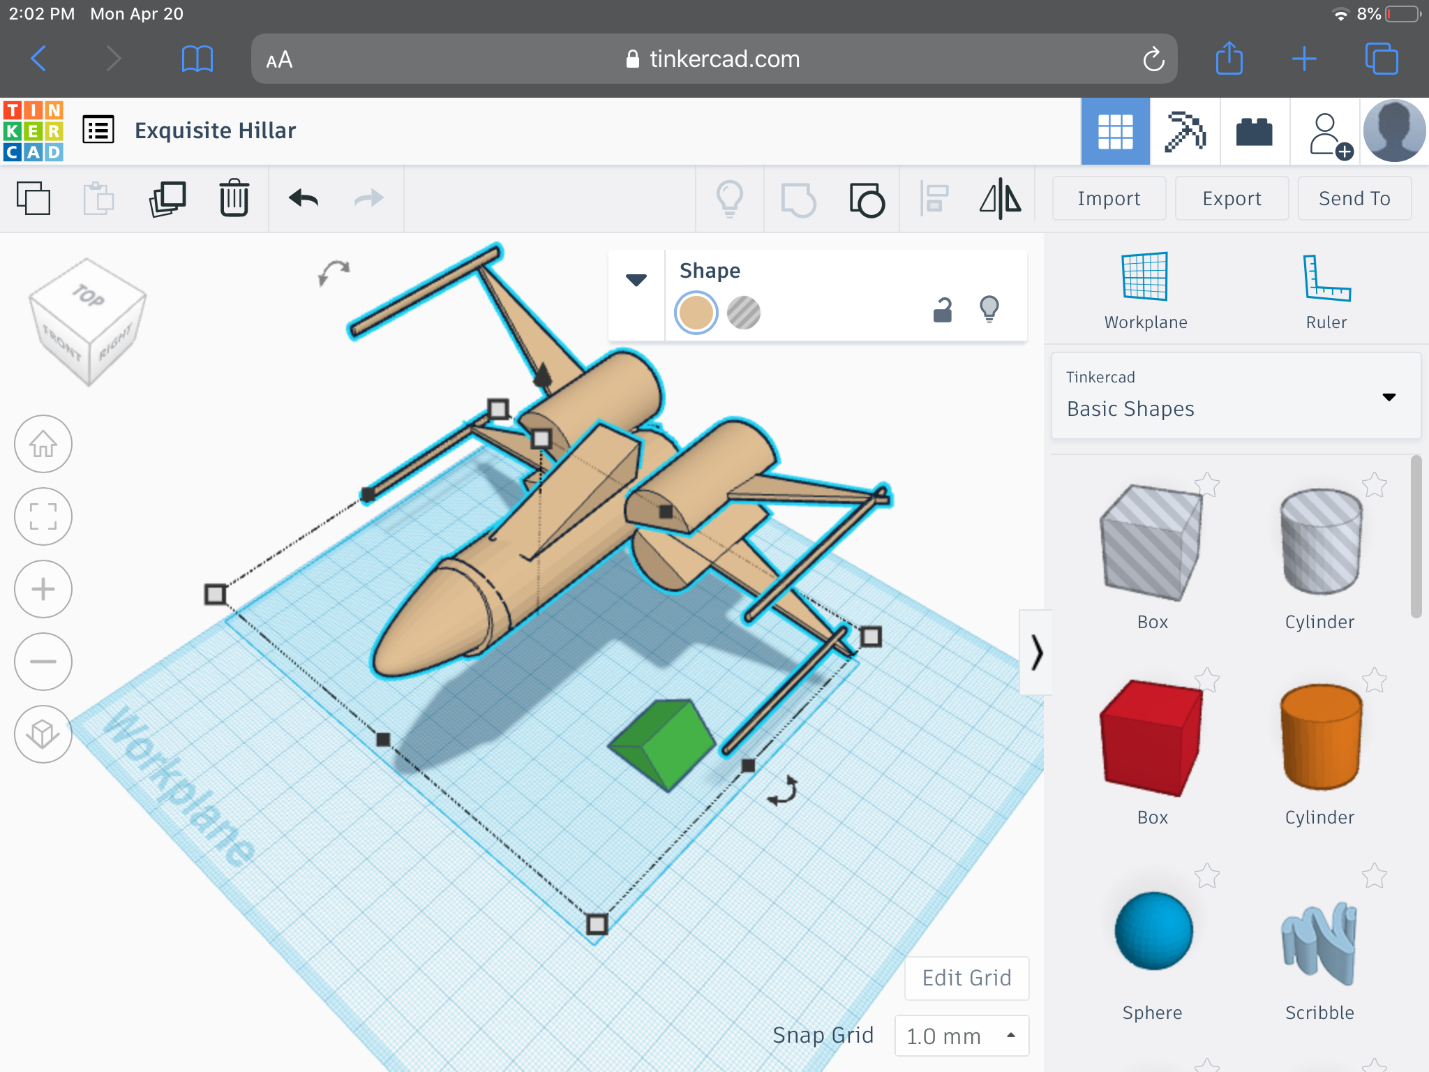Pick the blue Sphere shape
The width and height of the screenshot is (1429, 1072).
1153,931
